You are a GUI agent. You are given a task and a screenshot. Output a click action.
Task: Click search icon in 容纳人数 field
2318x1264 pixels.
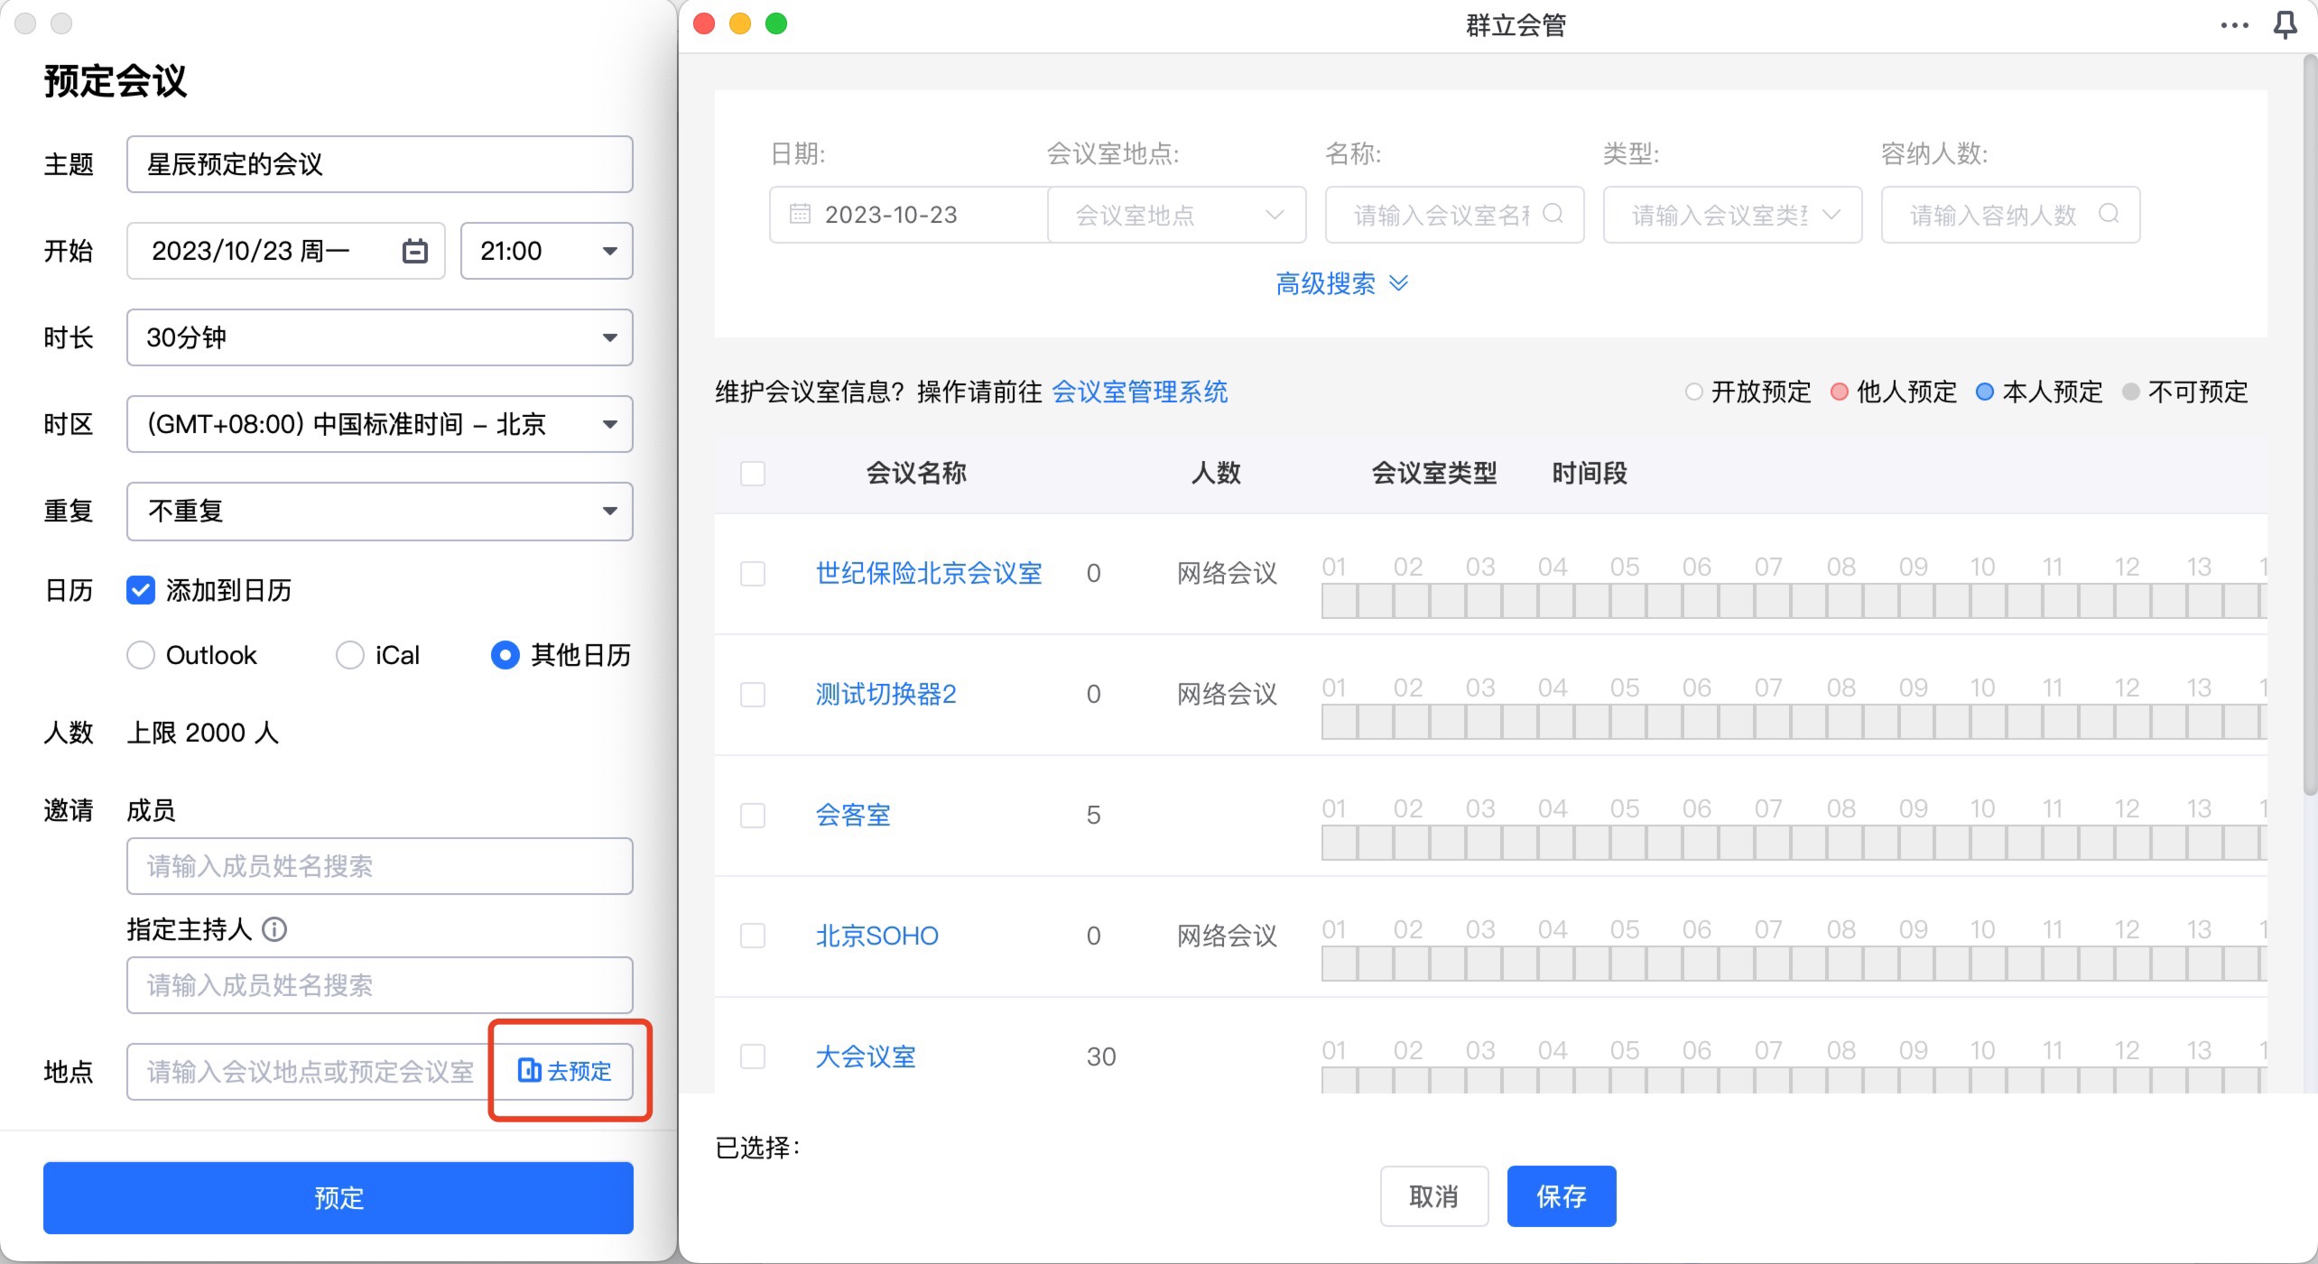[x=2109, y=214]
